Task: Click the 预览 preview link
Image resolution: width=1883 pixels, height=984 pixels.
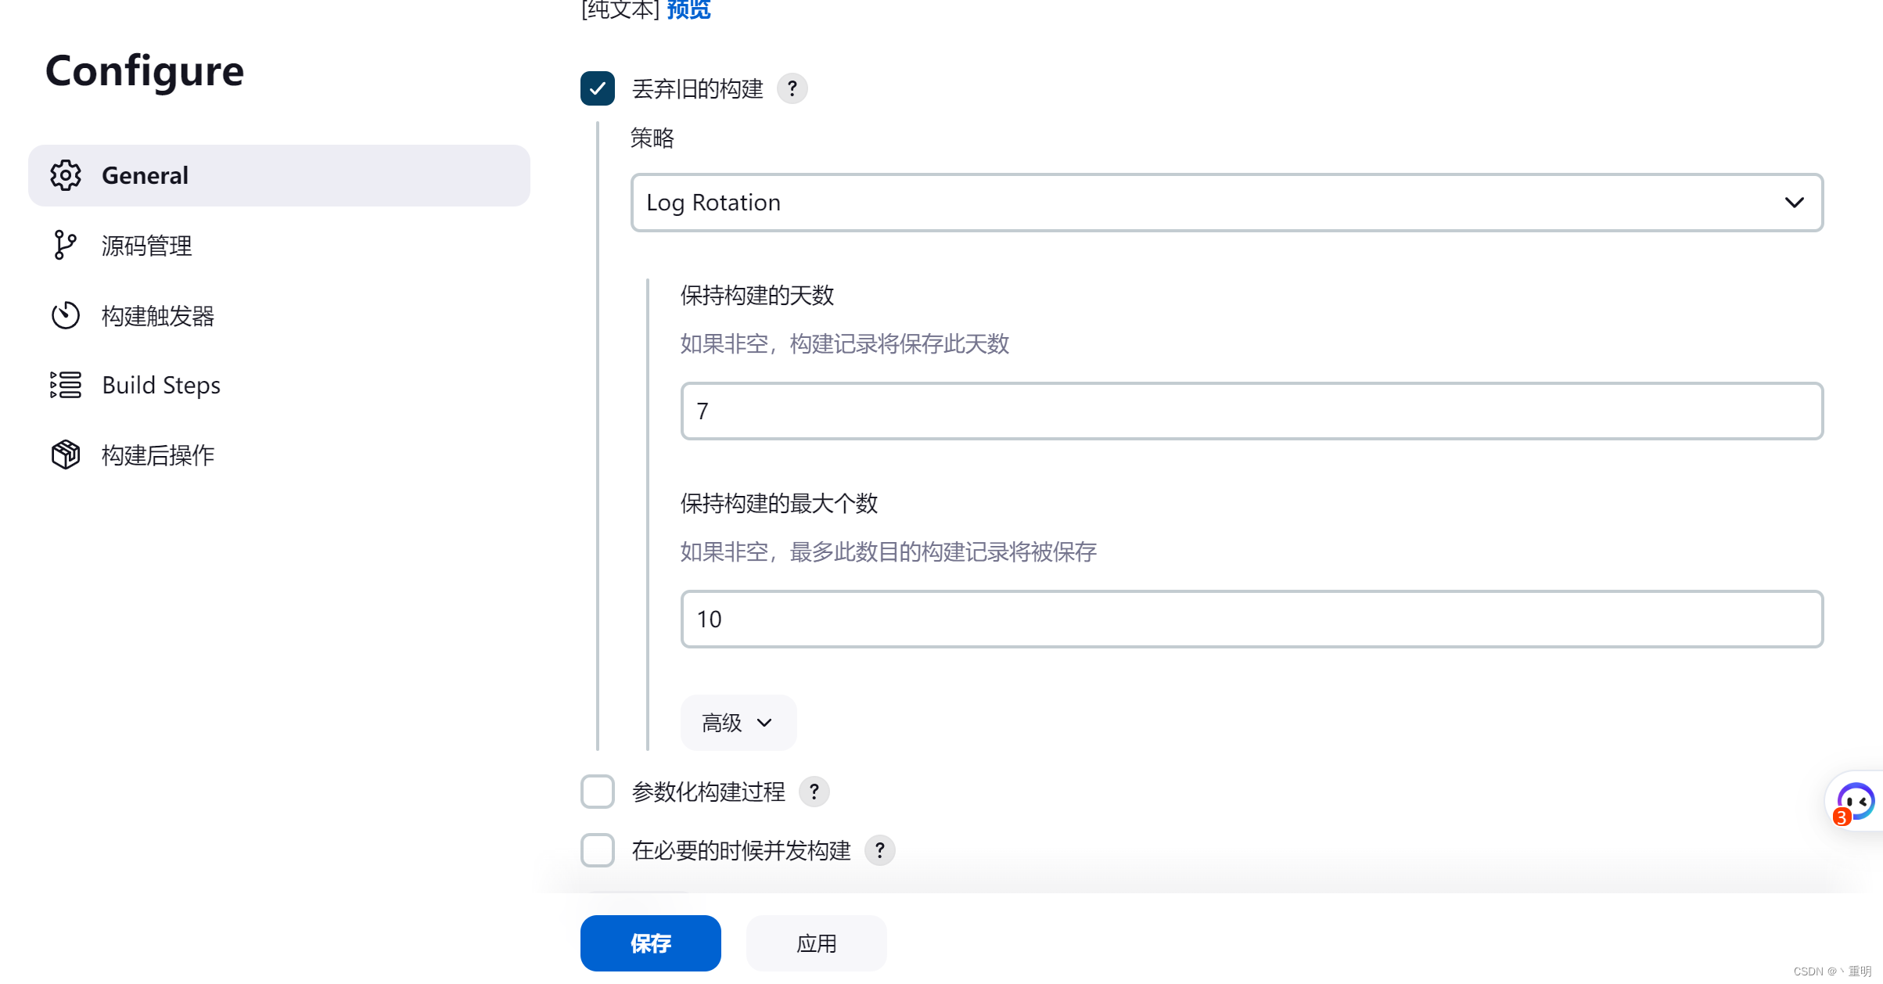Action: [688, 9]
